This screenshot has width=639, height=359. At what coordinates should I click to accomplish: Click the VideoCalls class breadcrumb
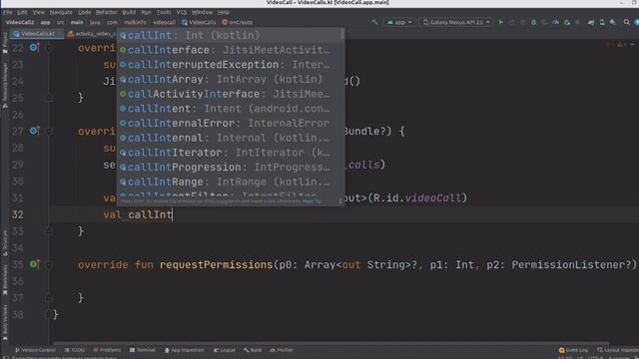pos(199,22)
